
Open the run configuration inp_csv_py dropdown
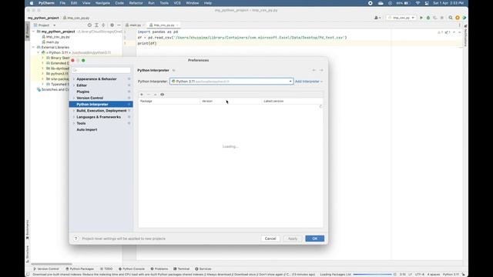(x=401, y=18)
